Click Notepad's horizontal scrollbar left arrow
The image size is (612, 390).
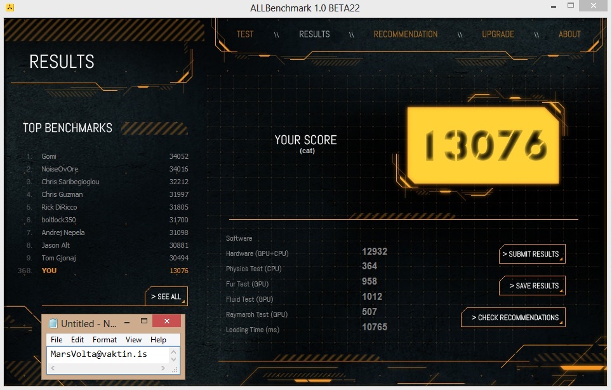coord(53,368)
